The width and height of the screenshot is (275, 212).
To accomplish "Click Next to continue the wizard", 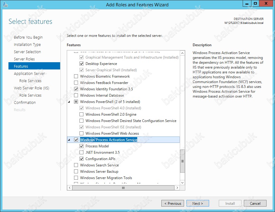I will tap(198, 203).
